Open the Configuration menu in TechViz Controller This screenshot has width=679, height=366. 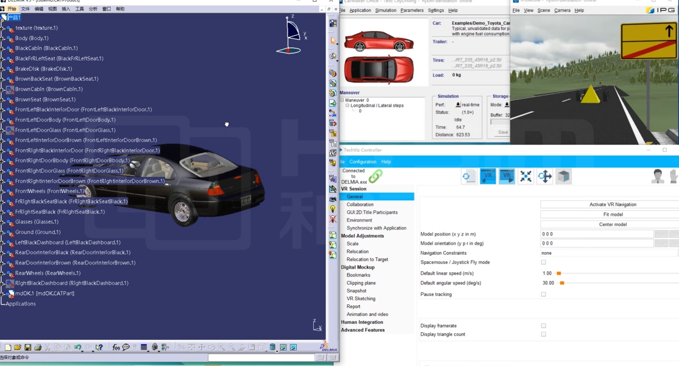(363, 162)
